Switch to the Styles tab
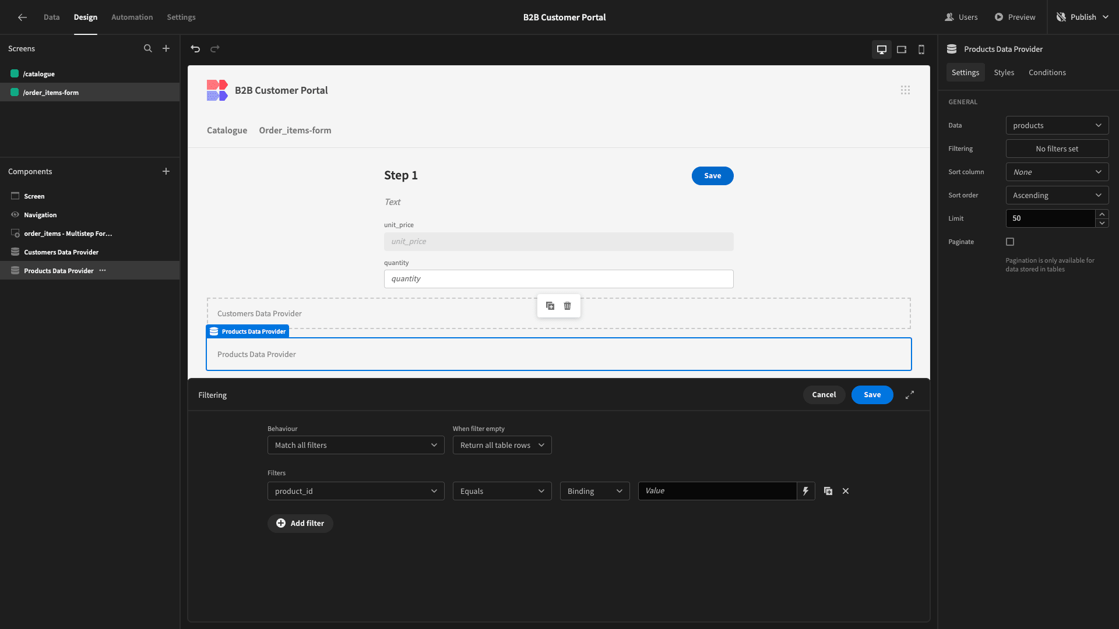 [1004, 72]
